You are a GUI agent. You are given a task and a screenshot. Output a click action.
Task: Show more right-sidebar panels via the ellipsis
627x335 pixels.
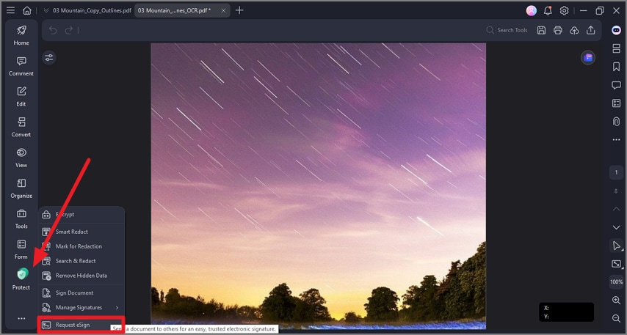click(x=616, y=140)
